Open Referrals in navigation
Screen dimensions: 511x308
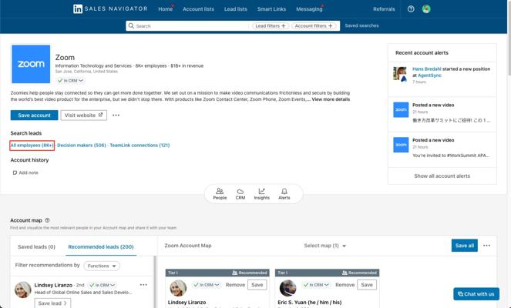coord(384,9)
